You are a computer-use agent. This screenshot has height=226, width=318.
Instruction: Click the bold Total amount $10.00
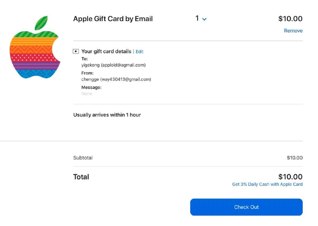click(x=290, y=177)
